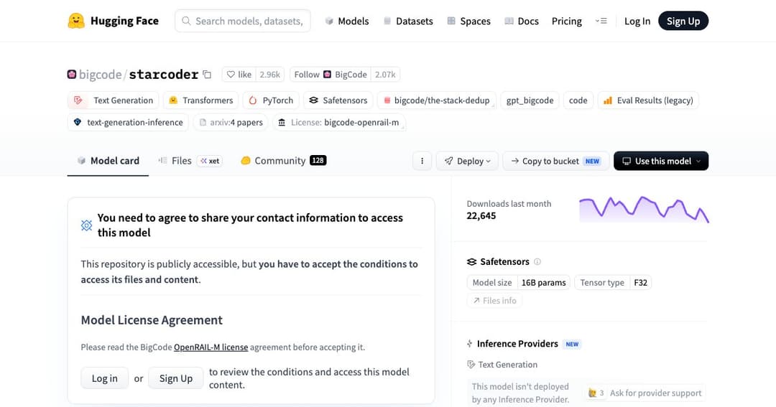Click the Transformers tag

(201, 100)
